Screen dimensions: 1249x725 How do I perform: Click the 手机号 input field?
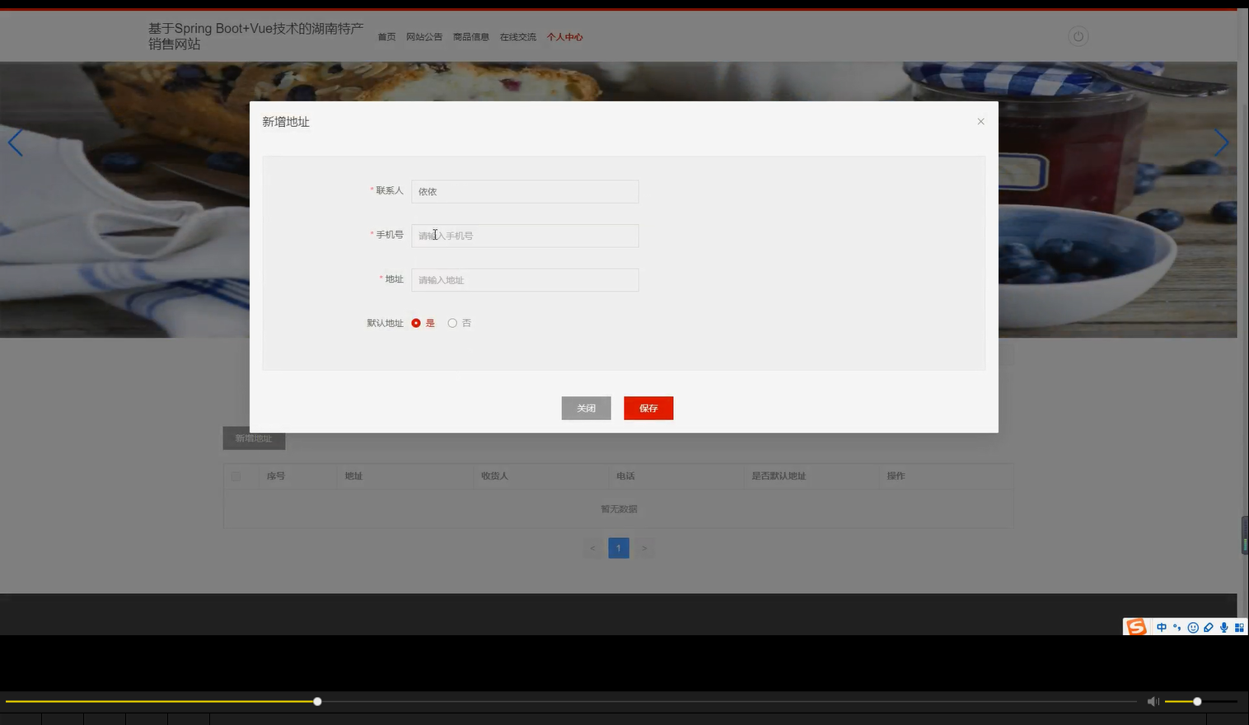click(525, 236)
